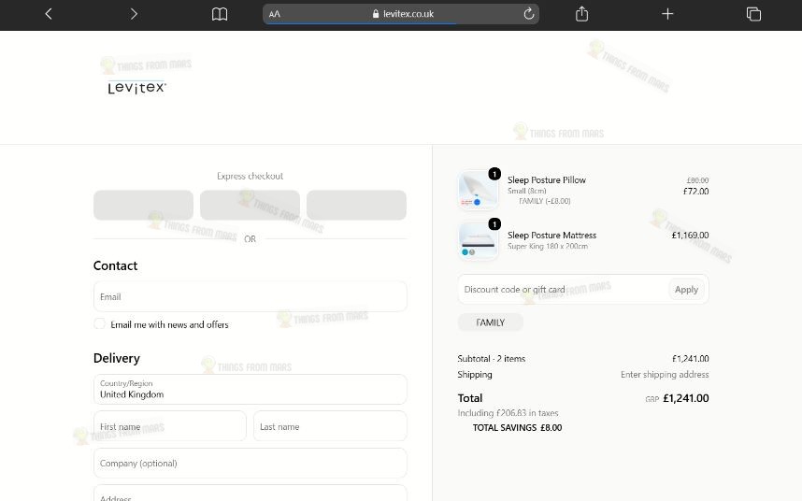The image size is (802, 501).
Task: Tap the AA reader text size control
Action: (x=275, y=14)
